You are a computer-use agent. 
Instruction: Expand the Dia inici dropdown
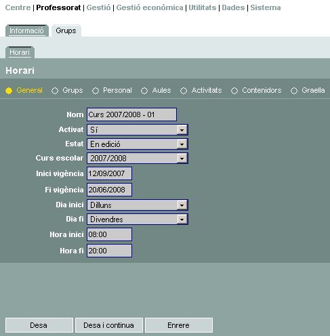point(138,205)
